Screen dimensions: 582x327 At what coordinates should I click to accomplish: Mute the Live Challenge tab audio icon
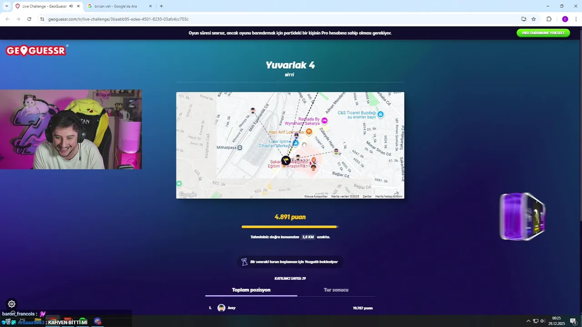71,6
